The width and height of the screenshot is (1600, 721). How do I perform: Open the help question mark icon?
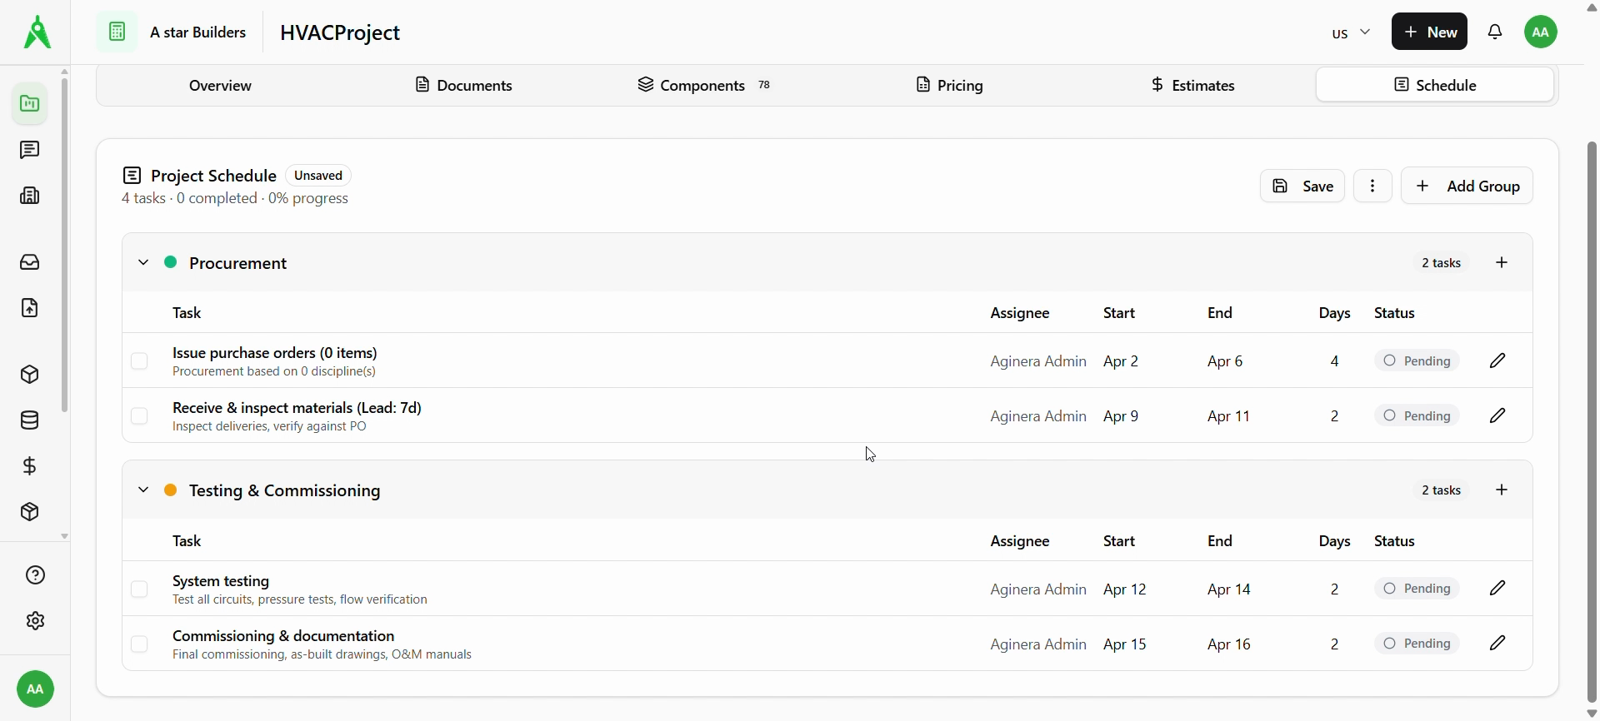click(35, 575)
